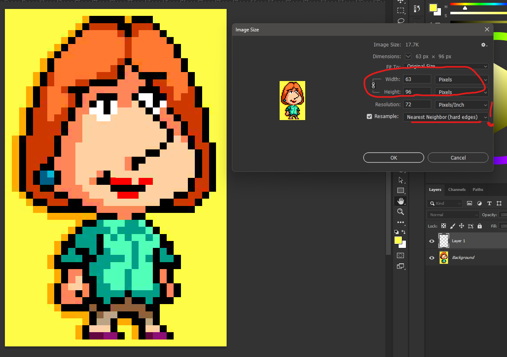Select the Hand tool

401,201
